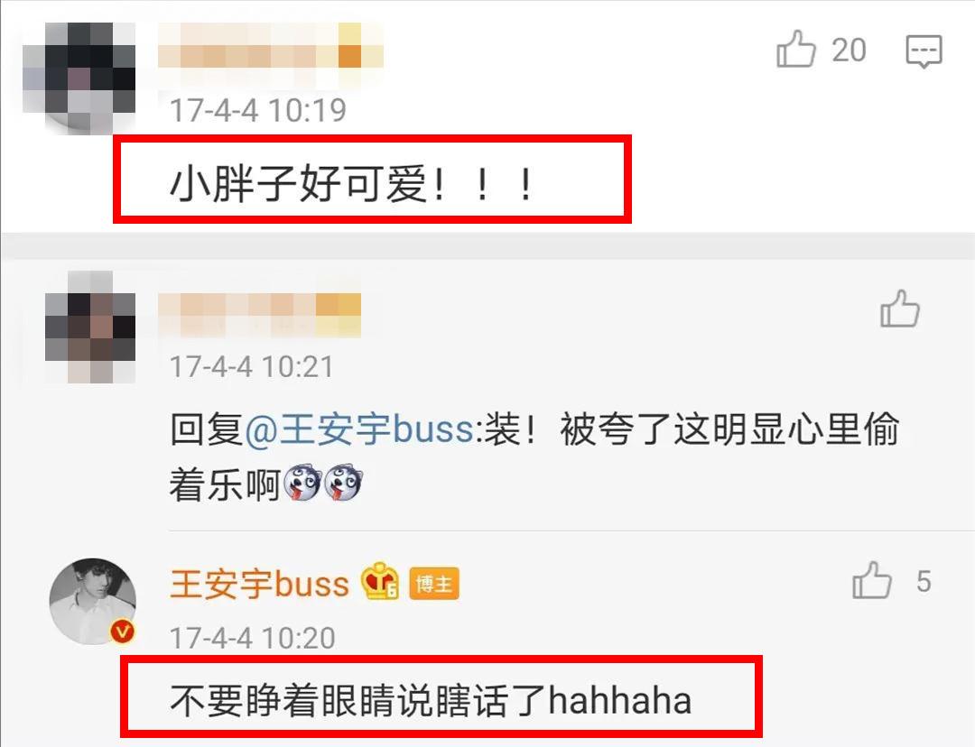Open 王安宇buss profile avatar photo
The height and width of the screenshot is (747, 975).
pos(93,600)
